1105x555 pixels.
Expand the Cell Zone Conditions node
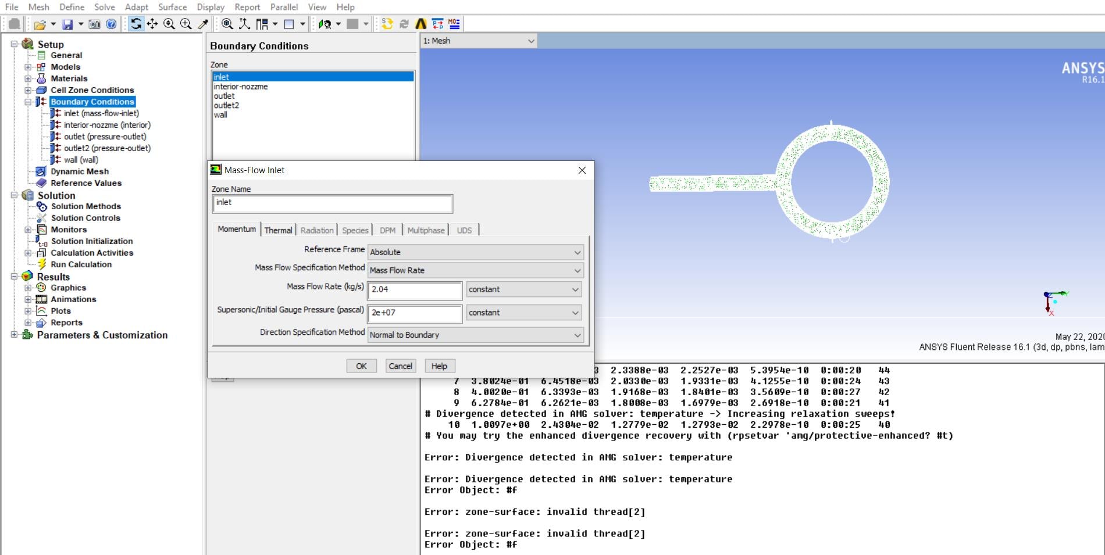click(x=28, y=90)
